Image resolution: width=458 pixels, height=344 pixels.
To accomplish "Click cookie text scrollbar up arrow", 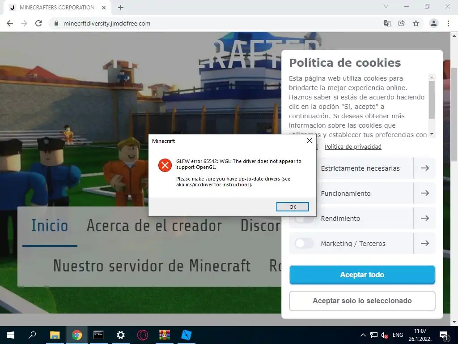I will tap(432, 77).
